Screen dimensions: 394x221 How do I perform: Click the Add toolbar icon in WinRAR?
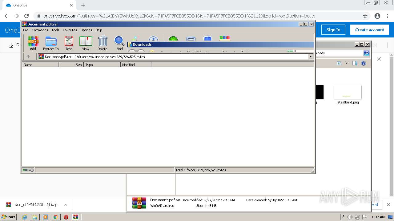click(33, 43)
